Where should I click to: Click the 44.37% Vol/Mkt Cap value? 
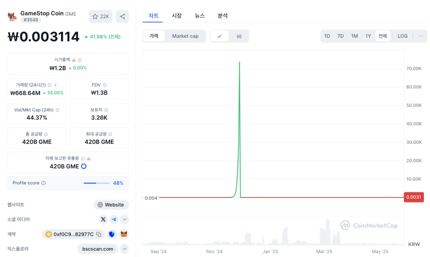[x=37, y=118]
